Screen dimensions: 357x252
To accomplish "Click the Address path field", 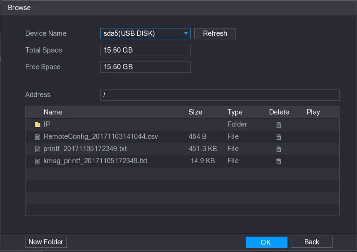I will tap(220, 95).
